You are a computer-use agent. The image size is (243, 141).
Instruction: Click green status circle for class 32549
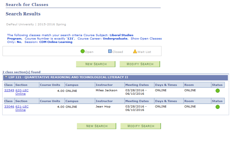[x=217, y=91]
